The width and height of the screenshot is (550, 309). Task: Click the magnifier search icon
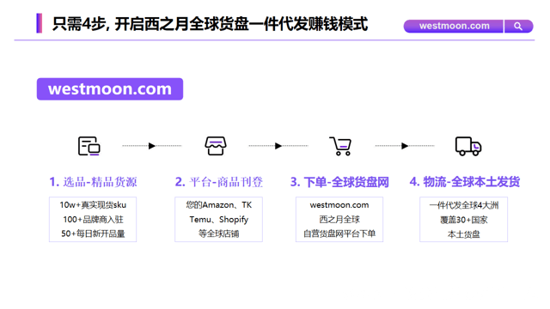click(518, 27)
